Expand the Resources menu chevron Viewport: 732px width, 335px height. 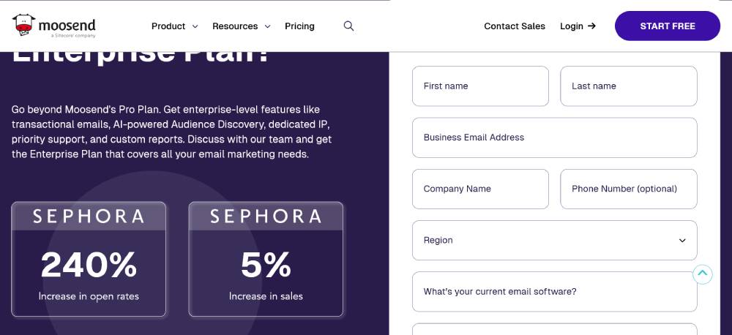point(267,26)
